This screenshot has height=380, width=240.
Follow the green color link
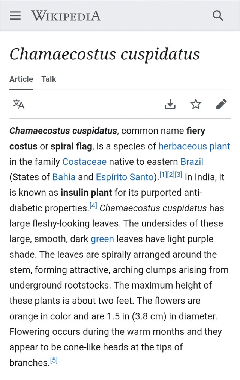(x=100, y=239)
